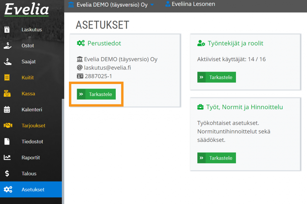Click the Laskutus invoice icon
Image resolution: width=307 pixels, height=204 pixels.
pyautogui.click(x=7, y=30)
